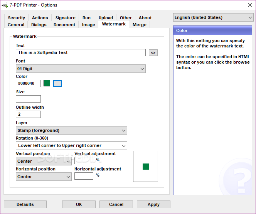Click the Vertical adjustment percent field
This screenshot has width=256, height=214.
pyautogui.click(x=84, y=160)
